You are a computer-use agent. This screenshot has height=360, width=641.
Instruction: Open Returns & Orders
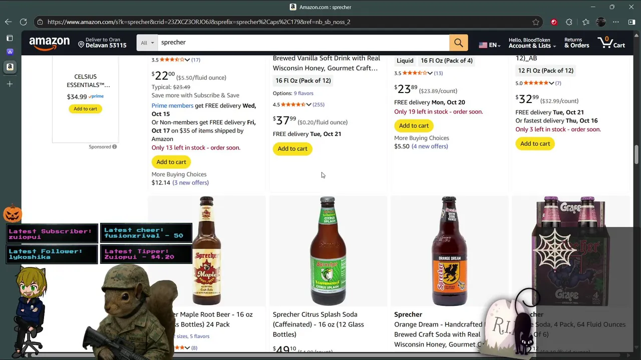pyautogui.click(x=576, y=43)
